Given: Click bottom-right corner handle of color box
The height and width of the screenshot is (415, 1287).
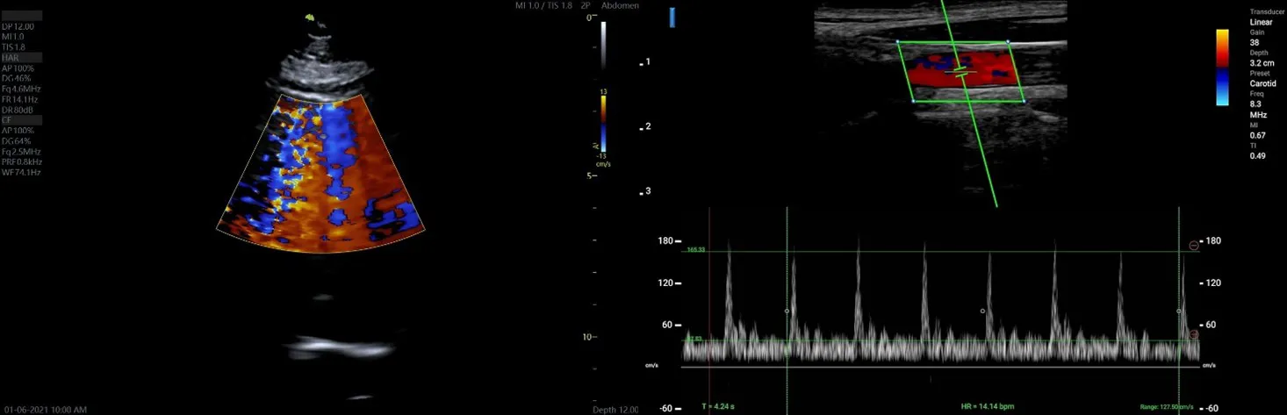Looking at the screenshot, I should [1024, 101].
